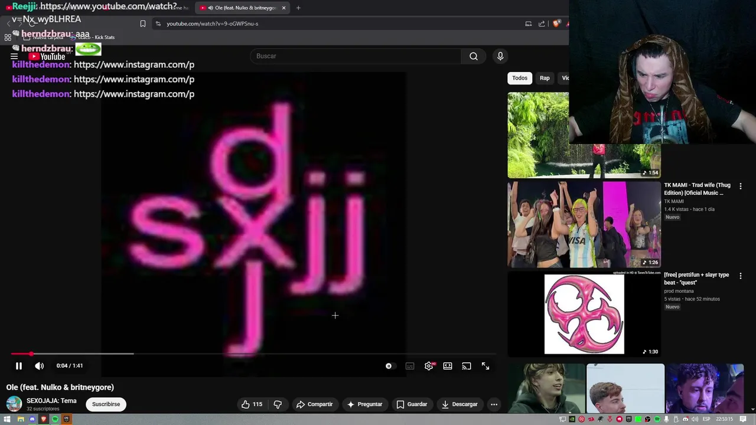
Task: Mute the video volume
Action: click(x=39, y=366)
